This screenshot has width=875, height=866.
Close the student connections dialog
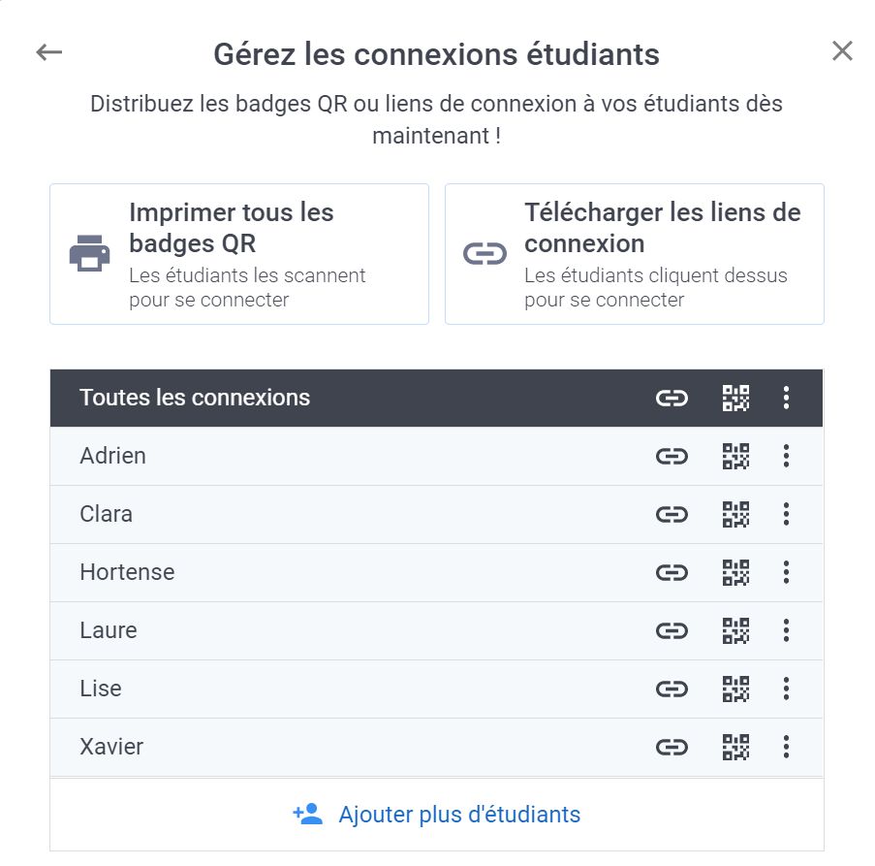[x=842, y=51]
